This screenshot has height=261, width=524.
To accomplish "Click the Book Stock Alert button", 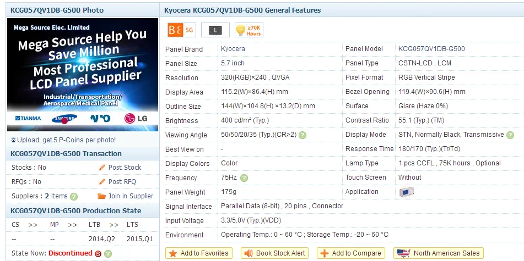I will point(274,253).
